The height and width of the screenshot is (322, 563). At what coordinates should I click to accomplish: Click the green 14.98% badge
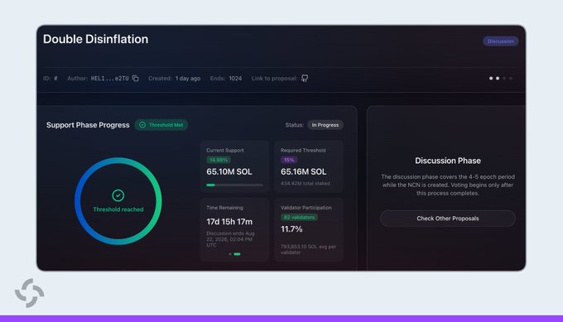pos(219,160)
